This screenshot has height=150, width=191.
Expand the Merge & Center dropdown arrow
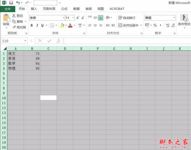(x=141, y=25)
